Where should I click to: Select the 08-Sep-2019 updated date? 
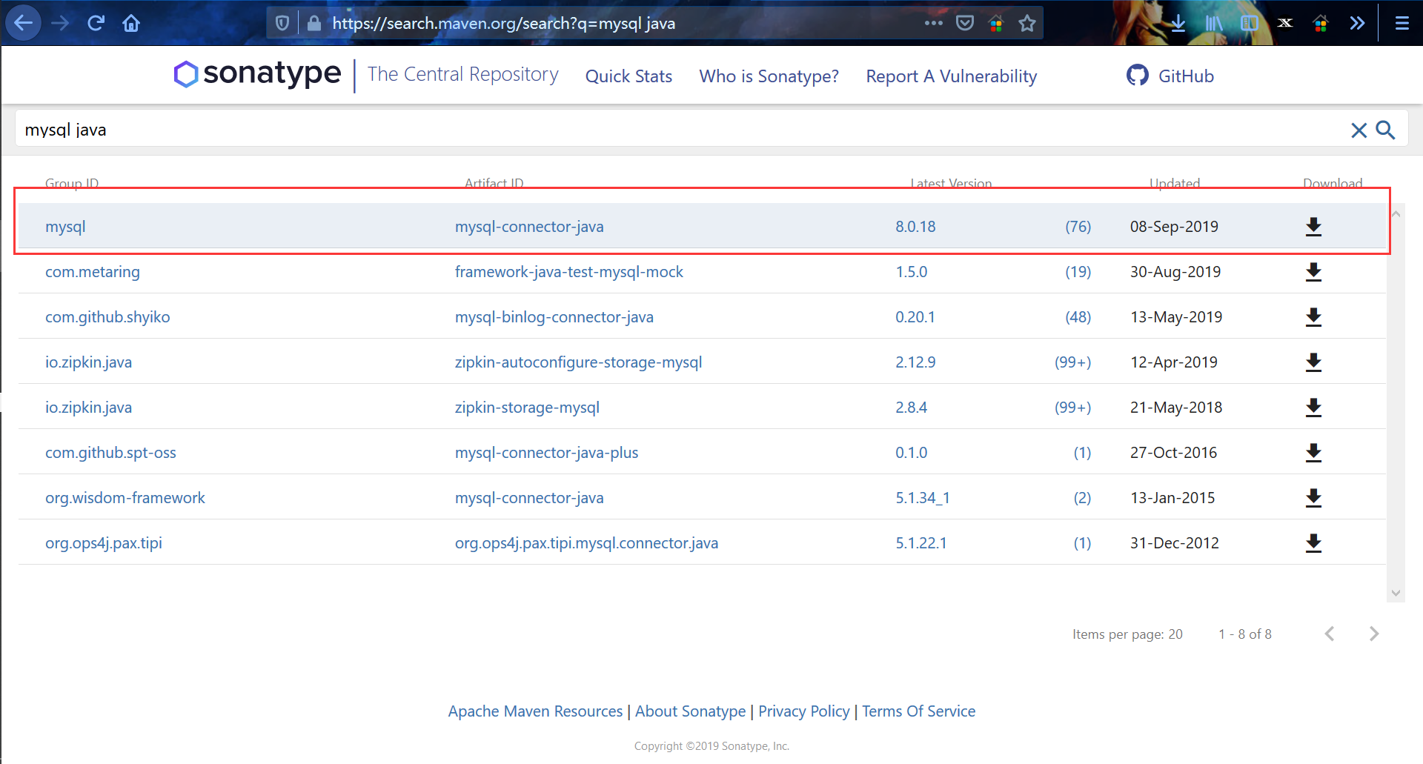click(x=1174, y=227)
